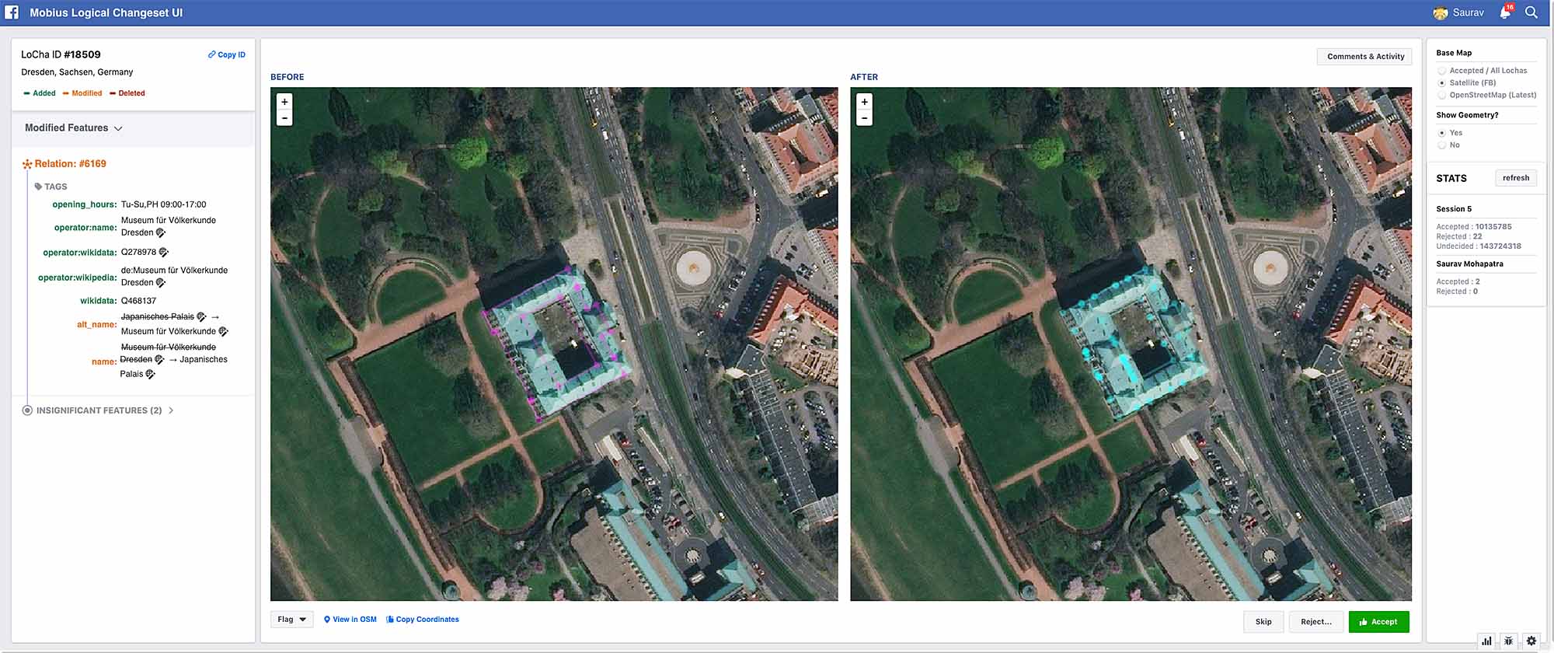Select Relation: #6169 heading
This screenshot has width=1554, height=653.
[70, 164]
